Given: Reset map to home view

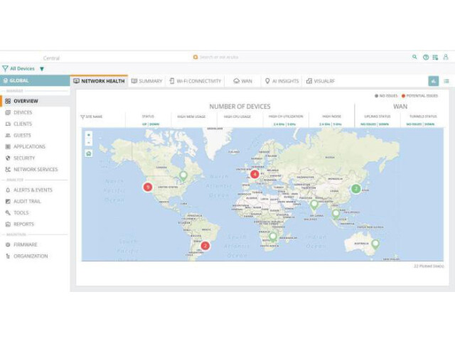Looking at the screenshot, I should pos(89,153).
